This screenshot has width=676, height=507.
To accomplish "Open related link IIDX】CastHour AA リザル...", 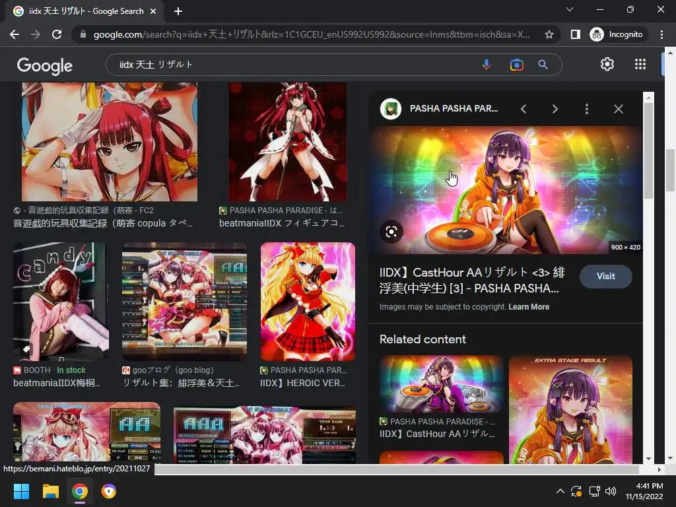I will point(437,434).
